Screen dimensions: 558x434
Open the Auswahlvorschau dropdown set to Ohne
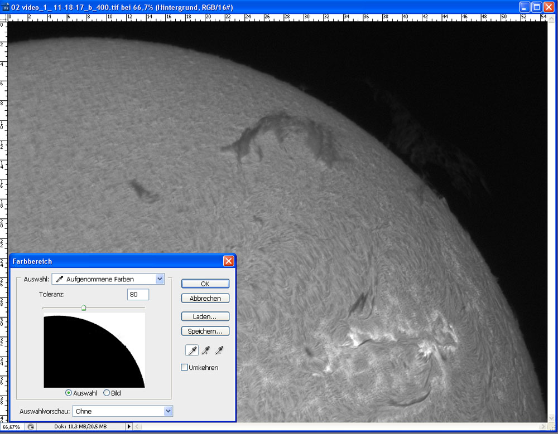pos(123,411)
